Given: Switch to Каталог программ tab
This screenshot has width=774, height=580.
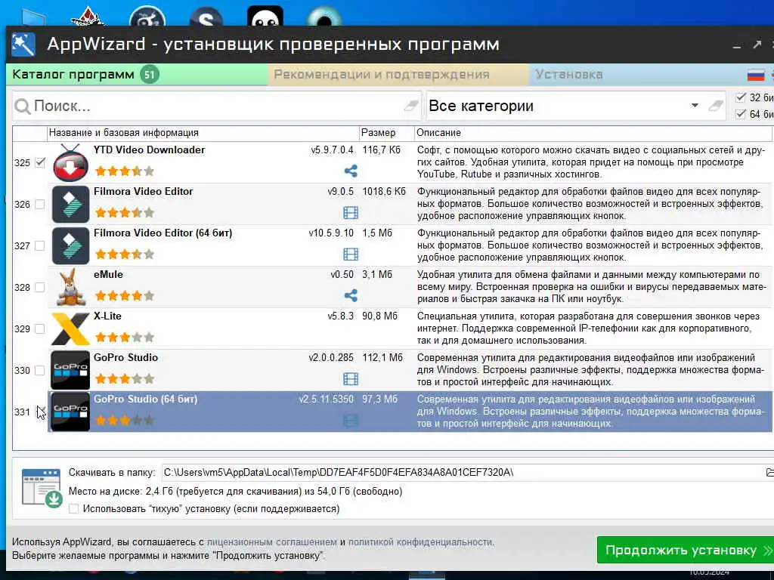Looking at the screenshot, I should click(137, 75).
